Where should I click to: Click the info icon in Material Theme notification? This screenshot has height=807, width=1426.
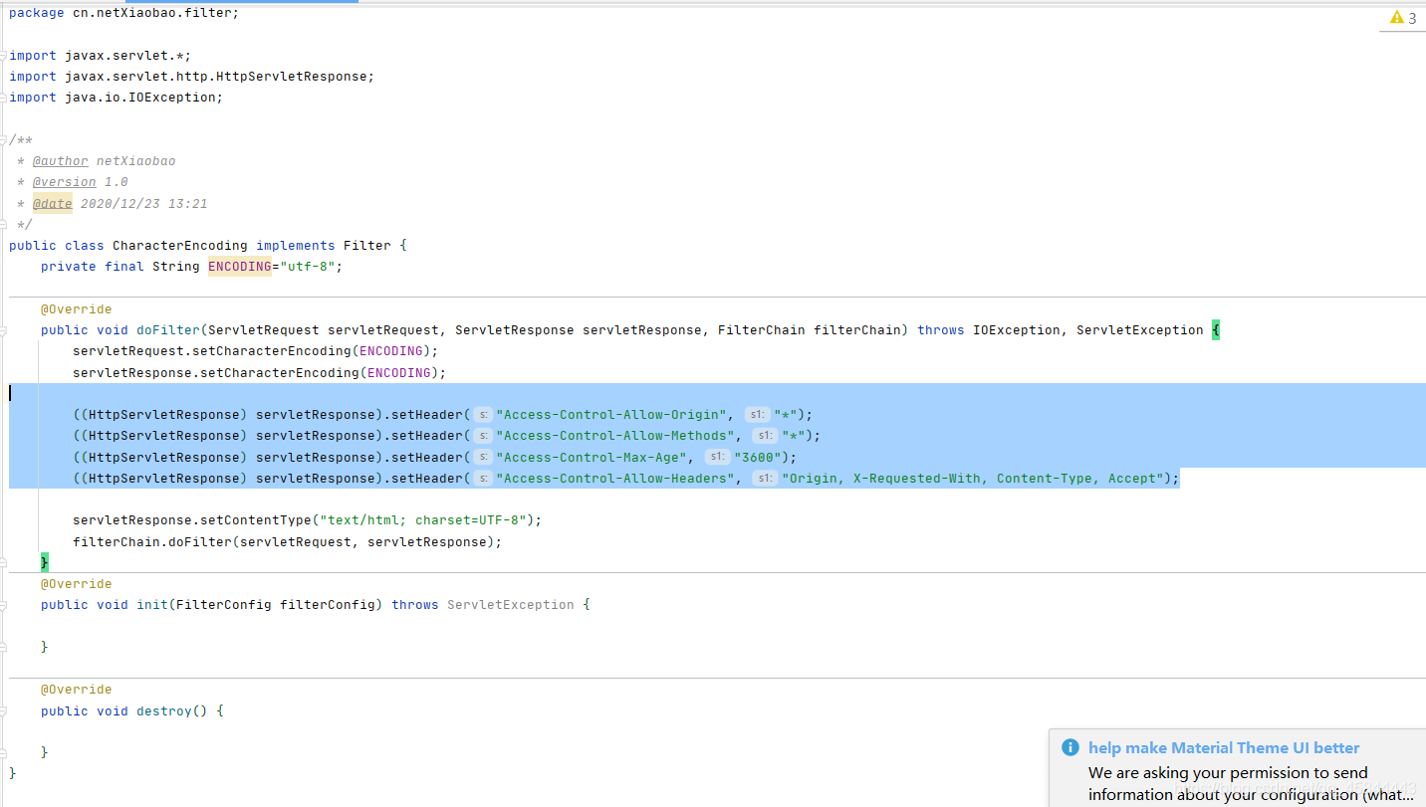coord(1070,747)
